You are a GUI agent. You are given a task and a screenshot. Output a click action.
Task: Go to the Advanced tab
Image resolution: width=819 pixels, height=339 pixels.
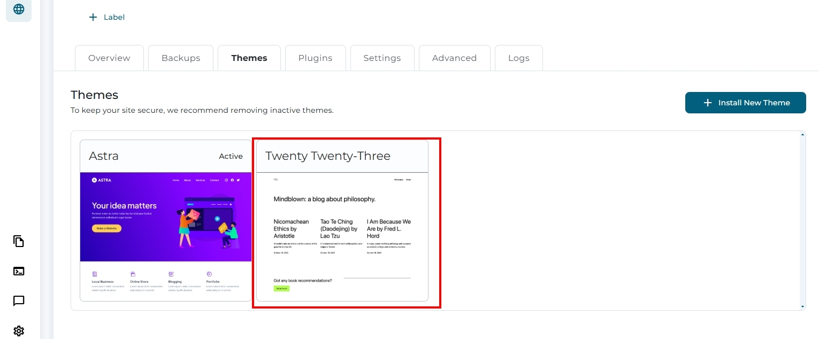pyautogui.click(x=454, y=58)
